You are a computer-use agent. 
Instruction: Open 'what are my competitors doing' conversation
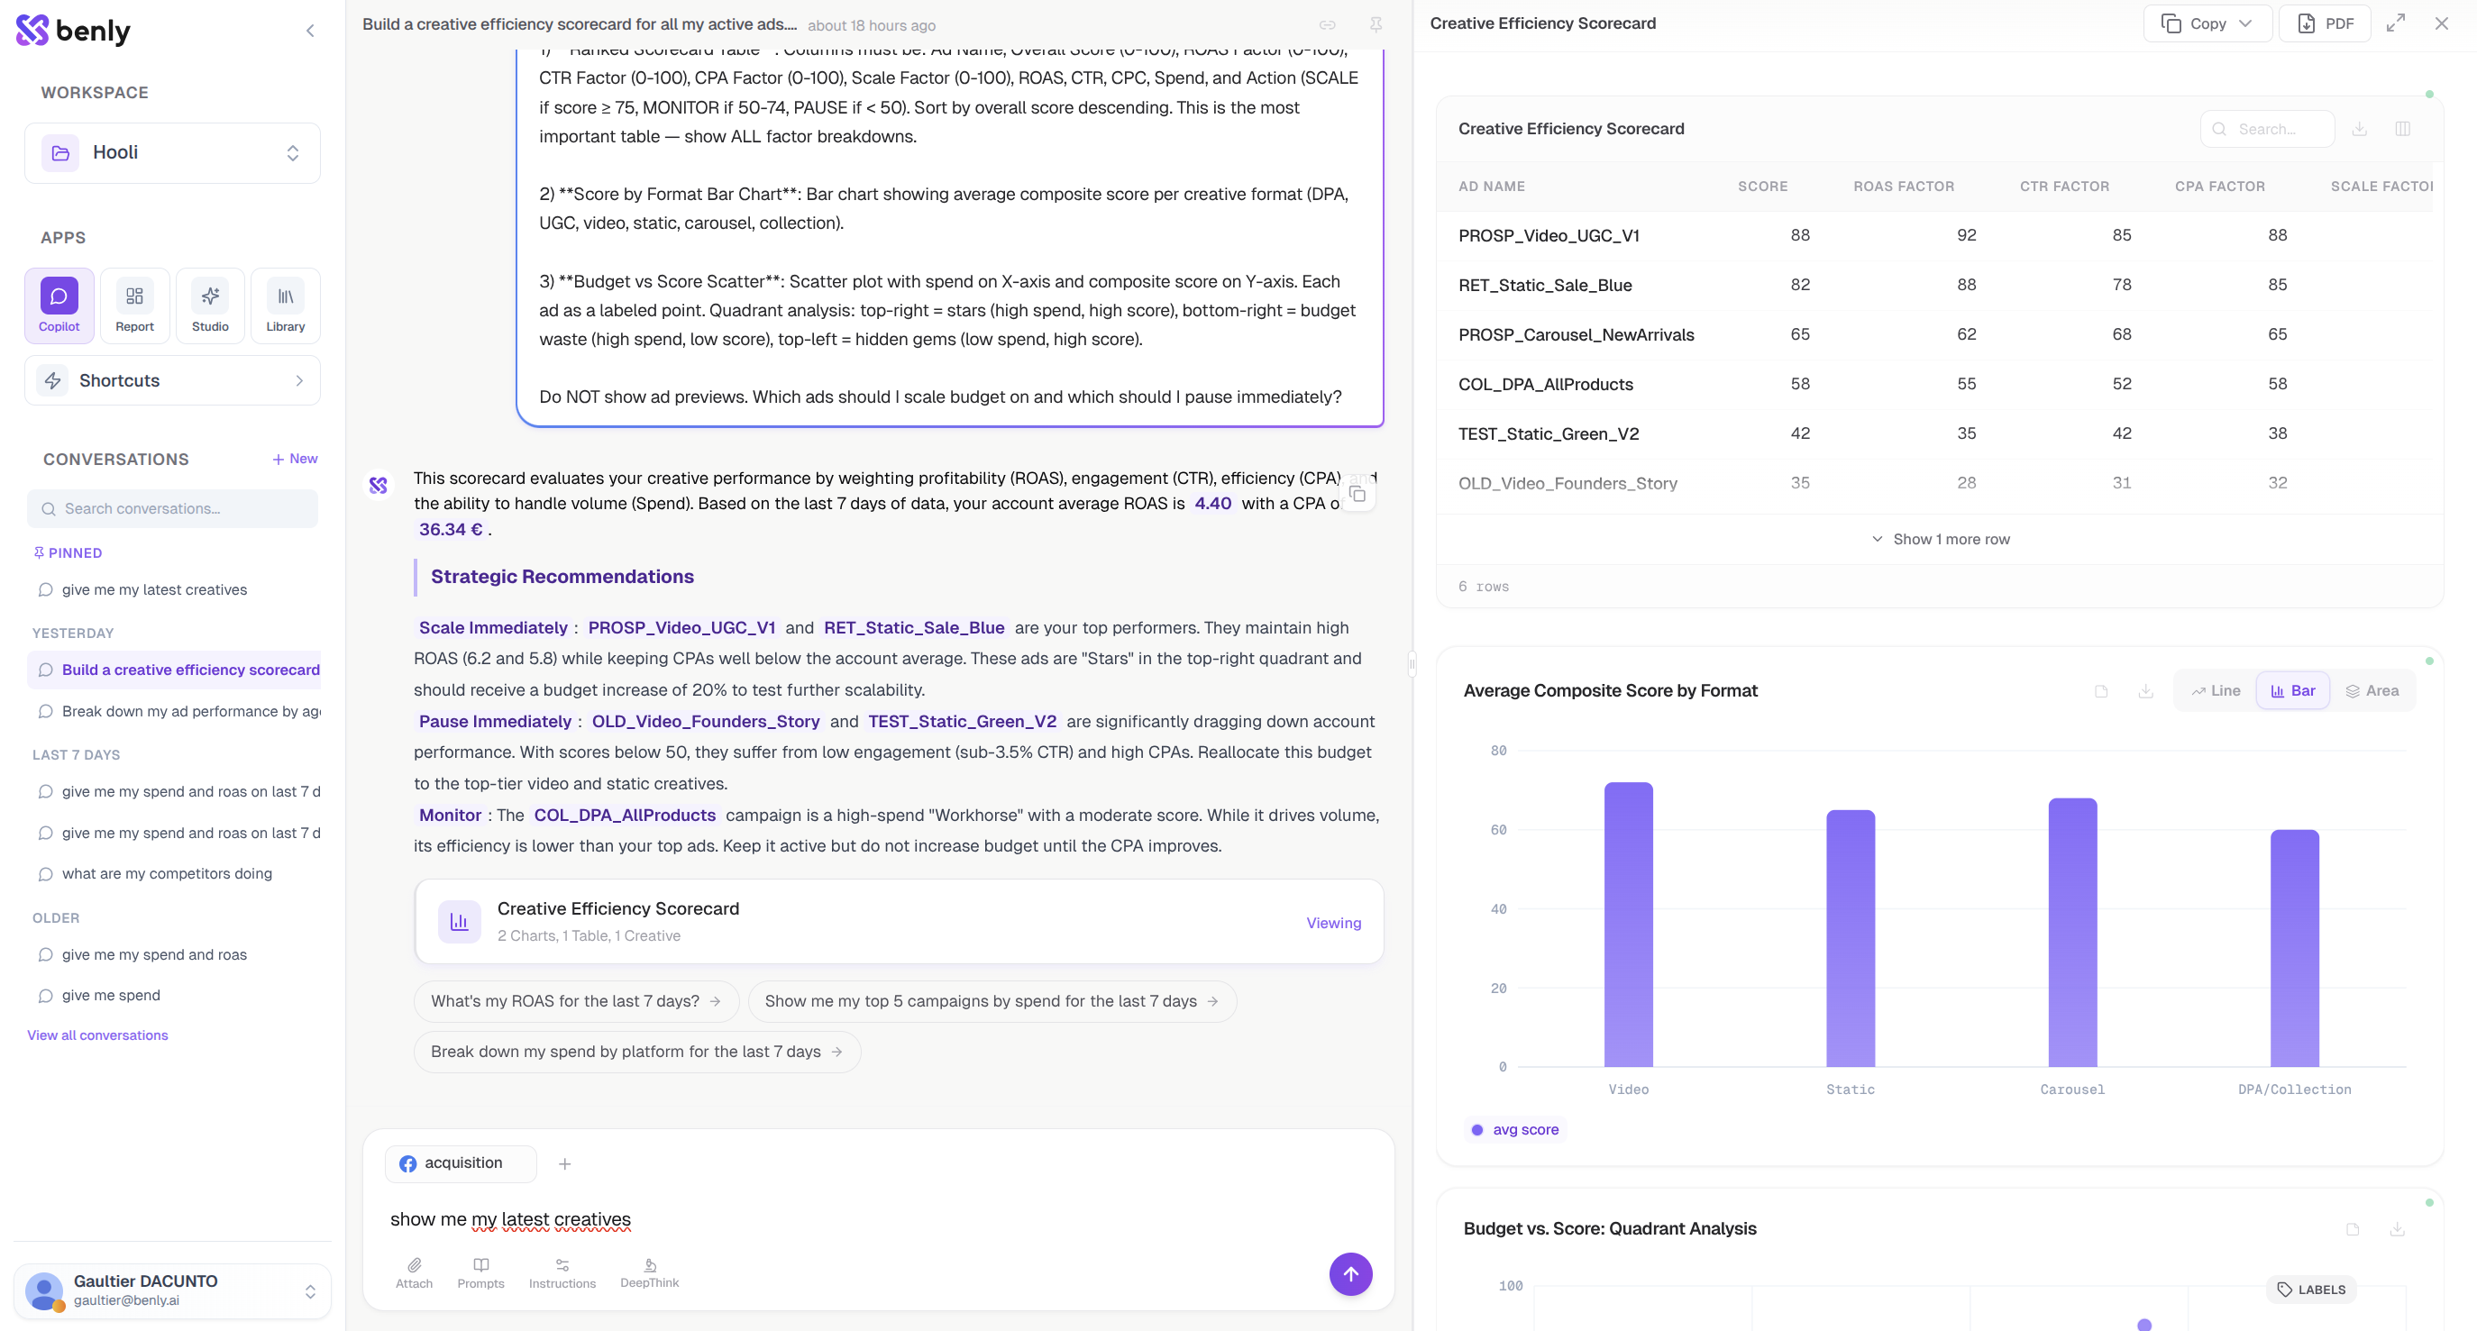click(167, 873)
